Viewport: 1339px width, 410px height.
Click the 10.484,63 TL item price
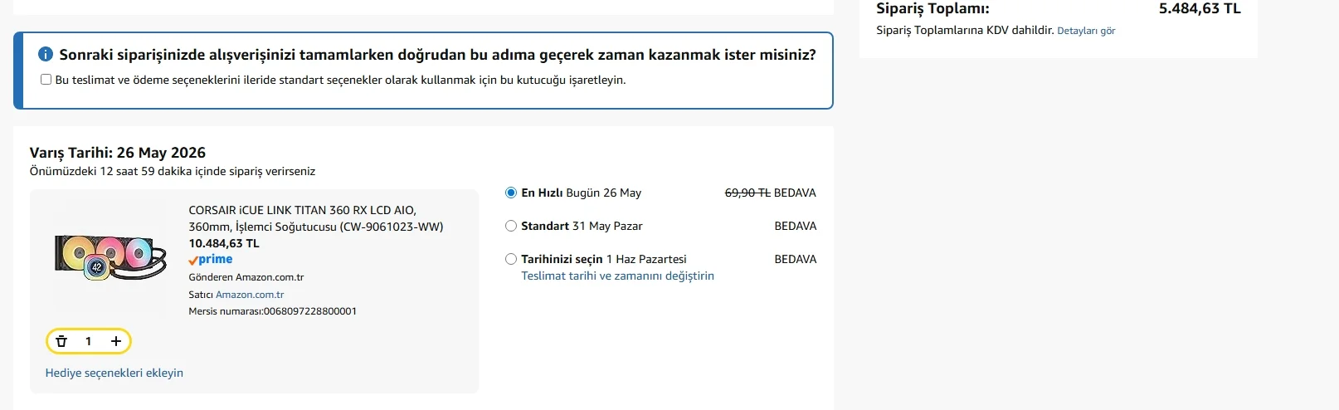[x=224, y=243]
